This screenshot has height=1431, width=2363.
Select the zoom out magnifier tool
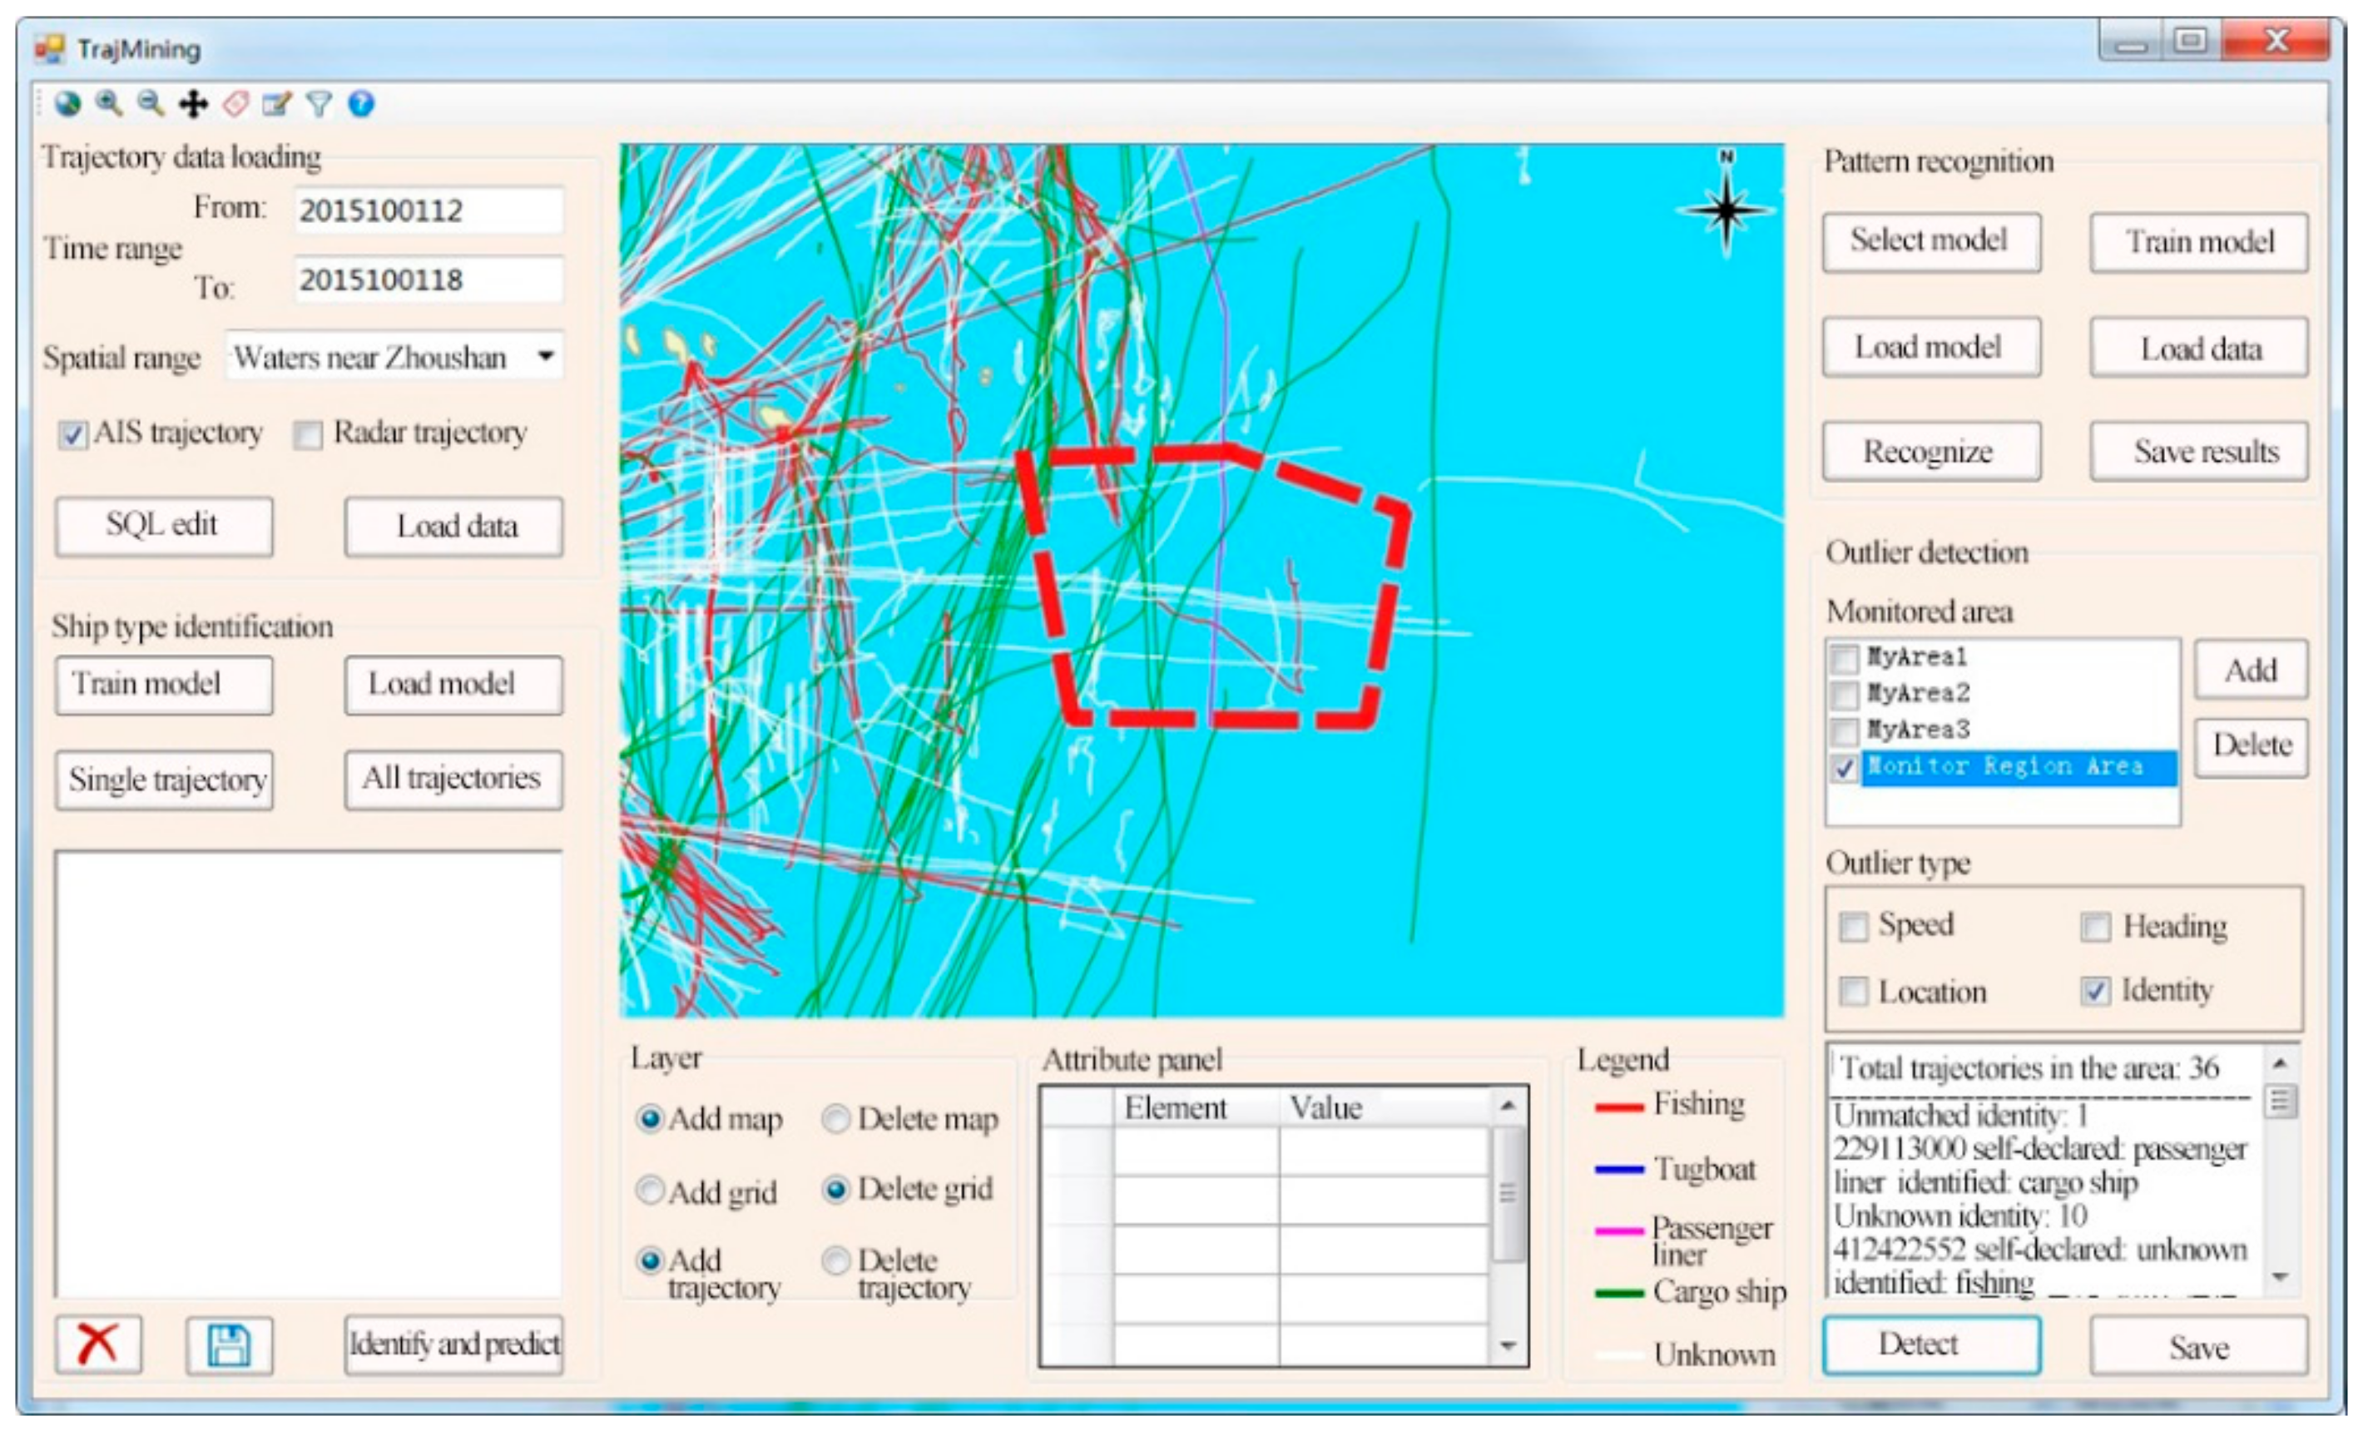coord(151,104)
